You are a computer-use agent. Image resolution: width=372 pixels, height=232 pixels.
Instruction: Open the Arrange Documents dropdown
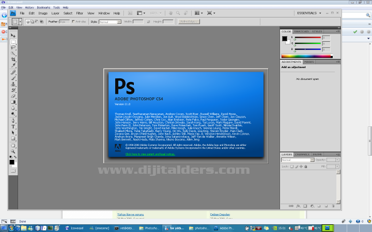[x=198, y=13]
